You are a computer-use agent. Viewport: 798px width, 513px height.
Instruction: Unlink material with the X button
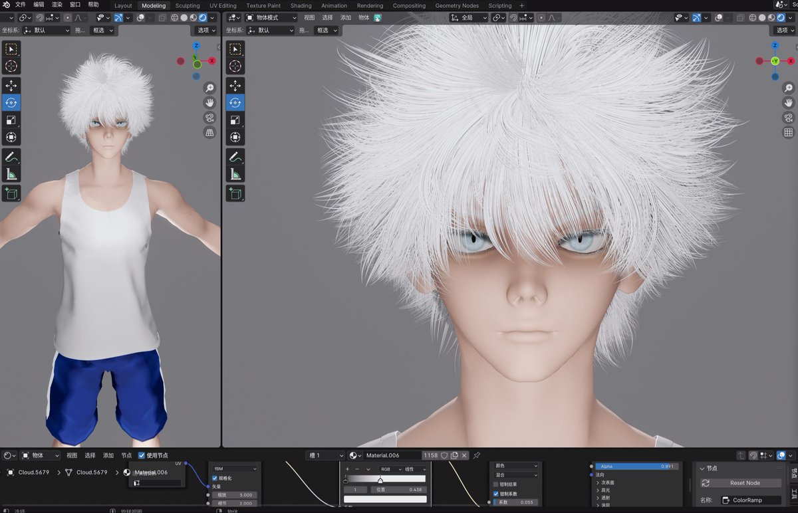pos(465,455)
